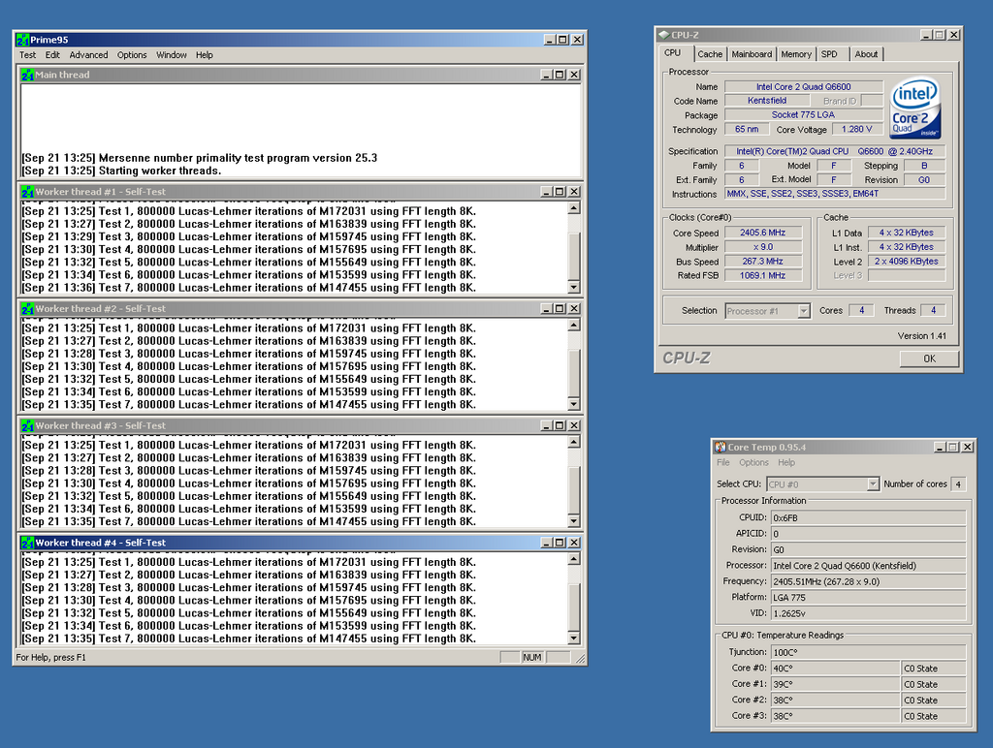Open the Advanced menu in Prime95
The width and height of the screenshot is (993, 748).
tap(88, 55)
